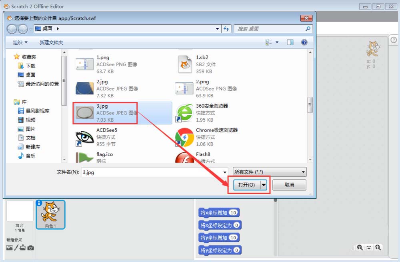Image resolution: width=400 pixels, height=262 pixels.
Task: Click 将y坐标设定为 0 block
Action: (x=220, y=250)
